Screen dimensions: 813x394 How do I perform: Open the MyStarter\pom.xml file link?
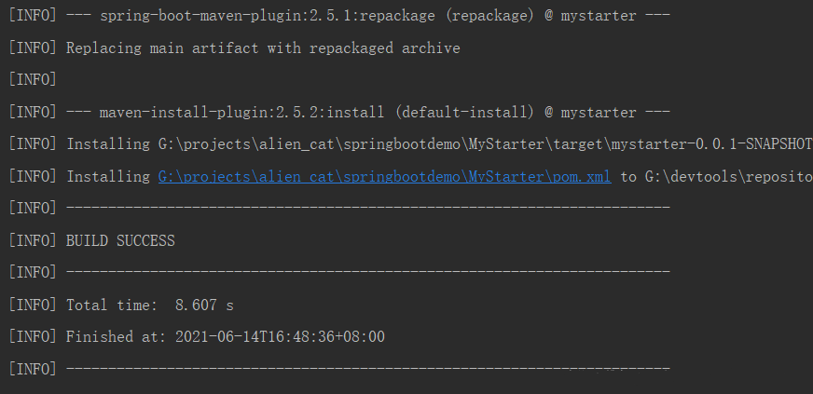point(384,177)
